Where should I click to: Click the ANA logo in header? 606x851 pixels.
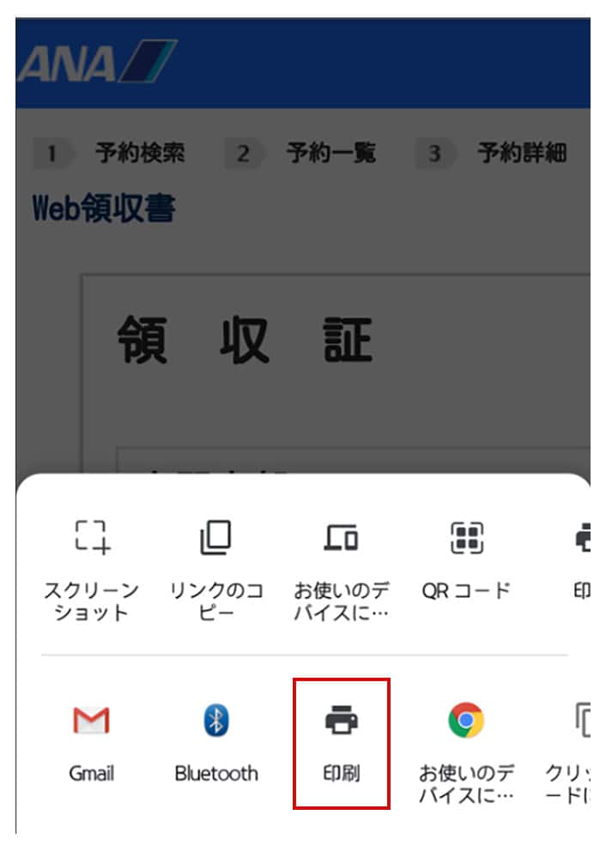[97, 61]
